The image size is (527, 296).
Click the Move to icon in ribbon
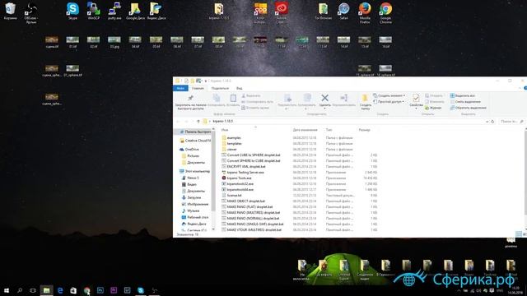point(287,98)
